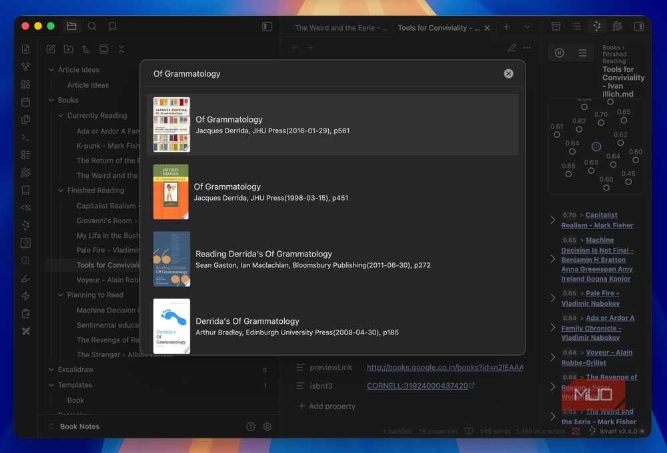Open the note more options menu
This screenshot has height=453, width=667.
tap(527, 47)
